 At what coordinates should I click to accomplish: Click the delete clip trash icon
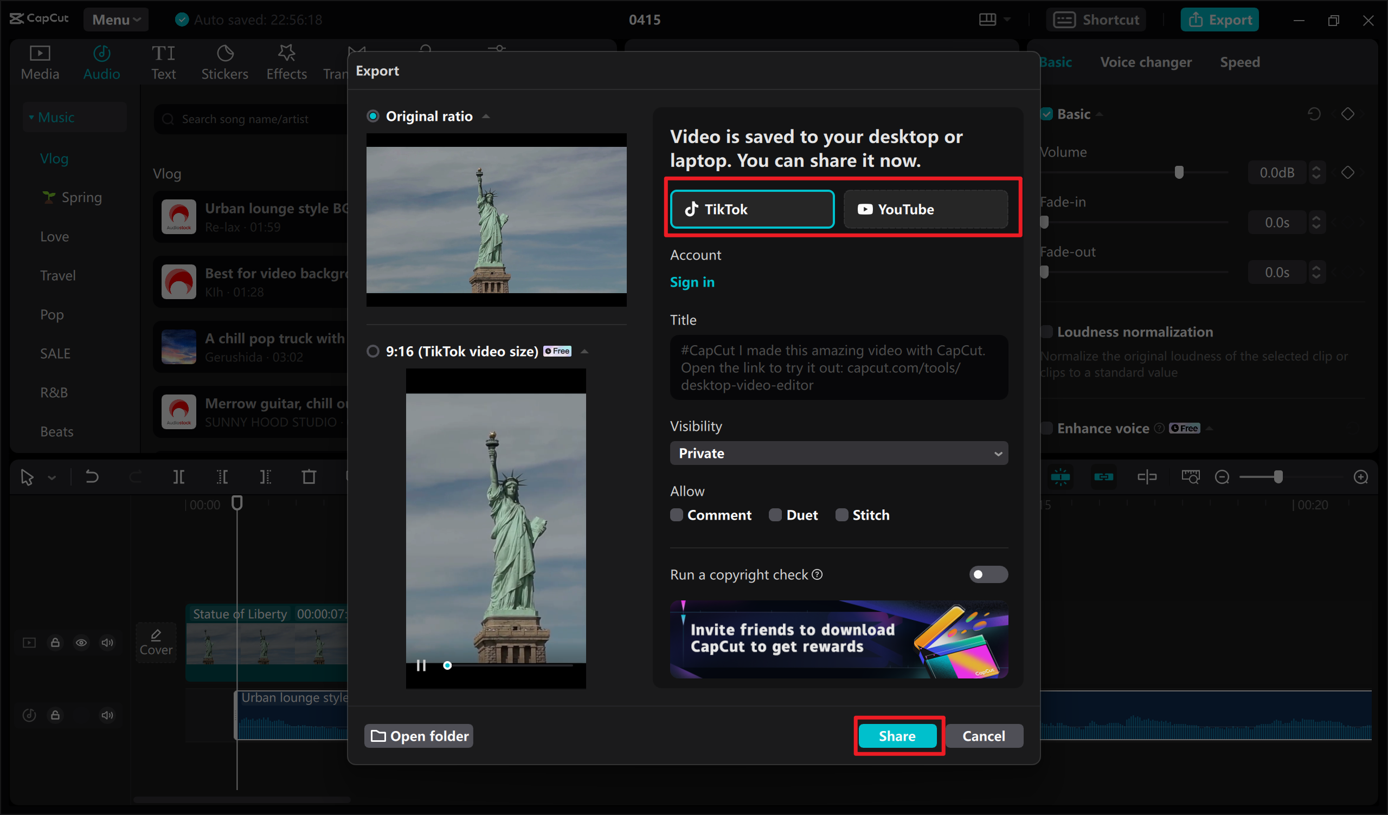tap(309, 477)
